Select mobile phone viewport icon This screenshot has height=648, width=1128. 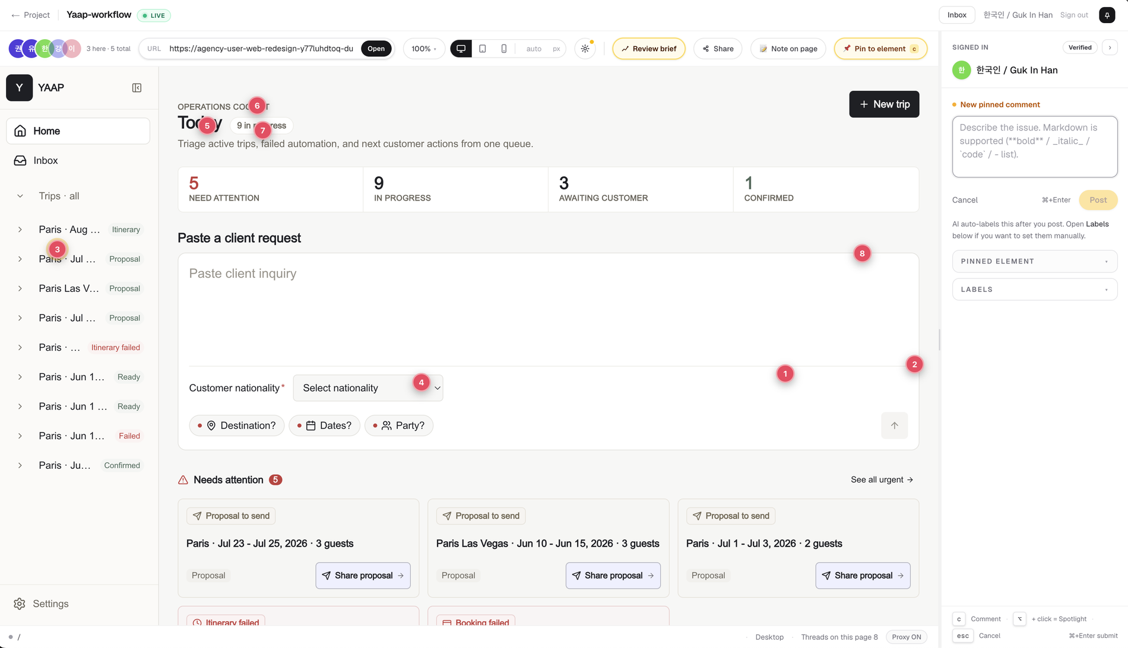[x=504, y=49]
